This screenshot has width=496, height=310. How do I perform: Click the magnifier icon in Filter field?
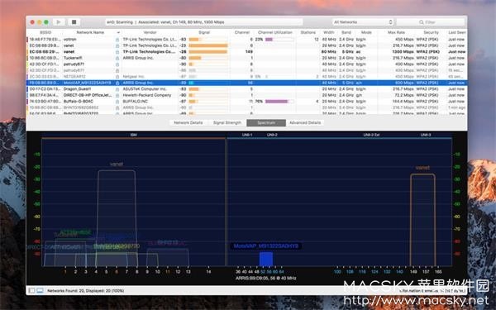422,22
